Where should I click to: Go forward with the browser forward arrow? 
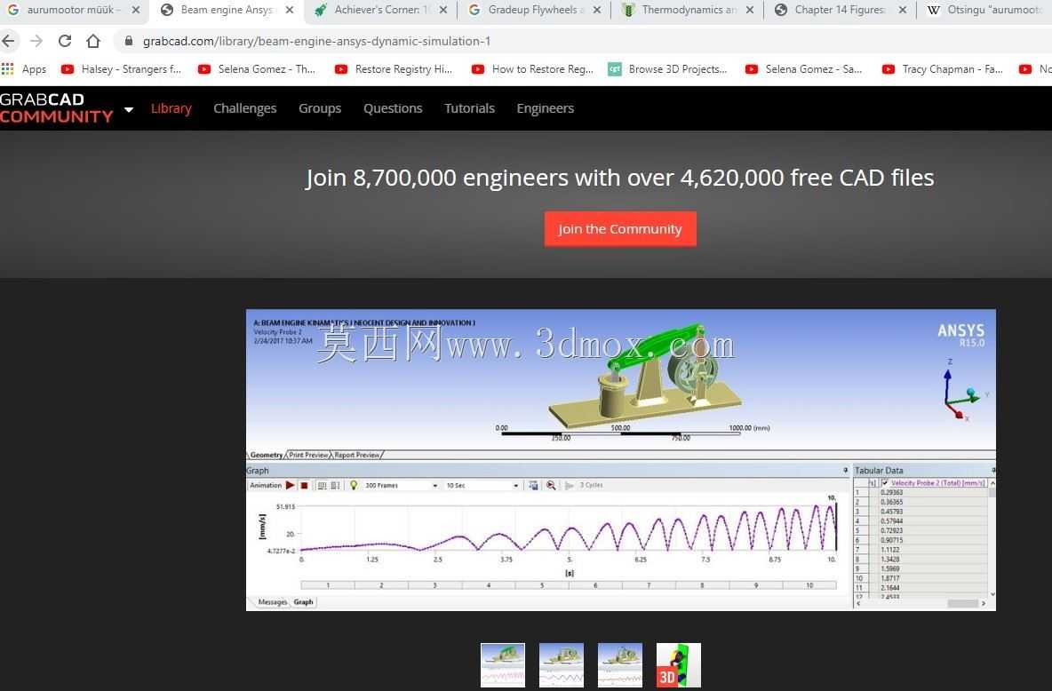pyautogui.click(x=36, y=41)
